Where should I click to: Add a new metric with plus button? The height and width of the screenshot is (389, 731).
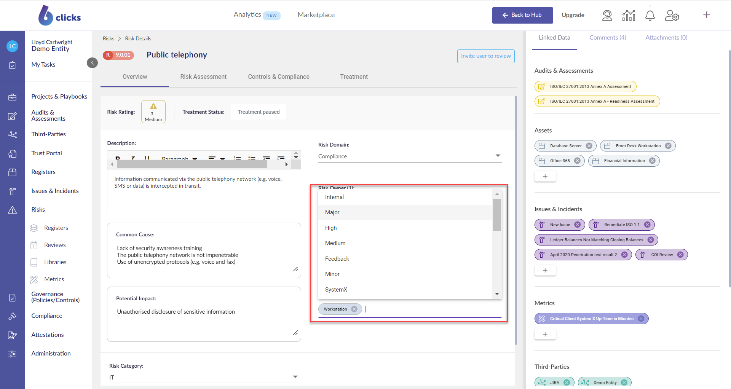coord(545,335)
